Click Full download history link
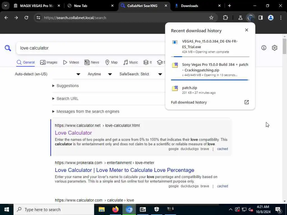 pos(189,102)
